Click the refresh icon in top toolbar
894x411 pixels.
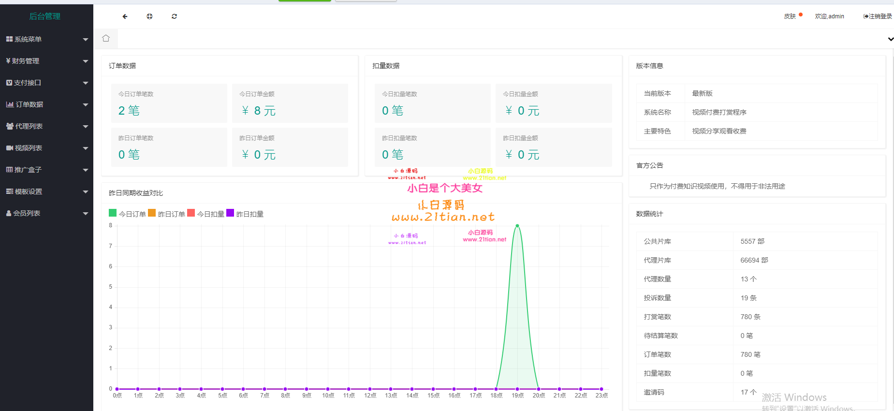[174, 16]
